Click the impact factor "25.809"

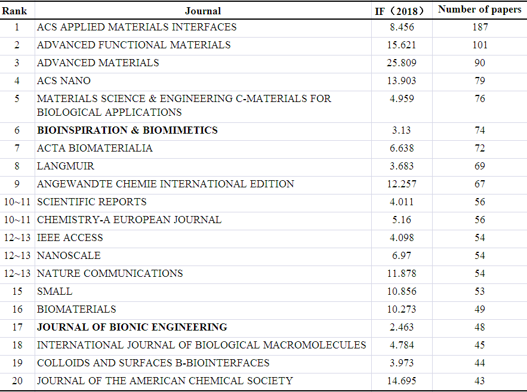(402, 63)
